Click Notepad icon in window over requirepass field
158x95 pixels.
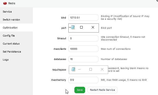point(73,69)
